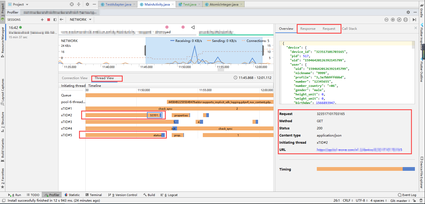The height and width of the screenshot is (204, 425).
Task: Toggle attach to live timeline
Action: click(414, 20)
